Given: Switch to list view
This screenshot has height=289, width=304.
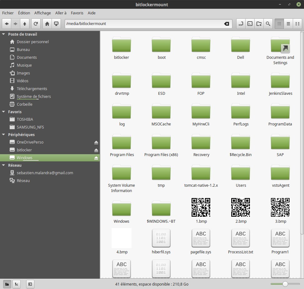Looking at the screenshot, I should [x=288, y=24].
